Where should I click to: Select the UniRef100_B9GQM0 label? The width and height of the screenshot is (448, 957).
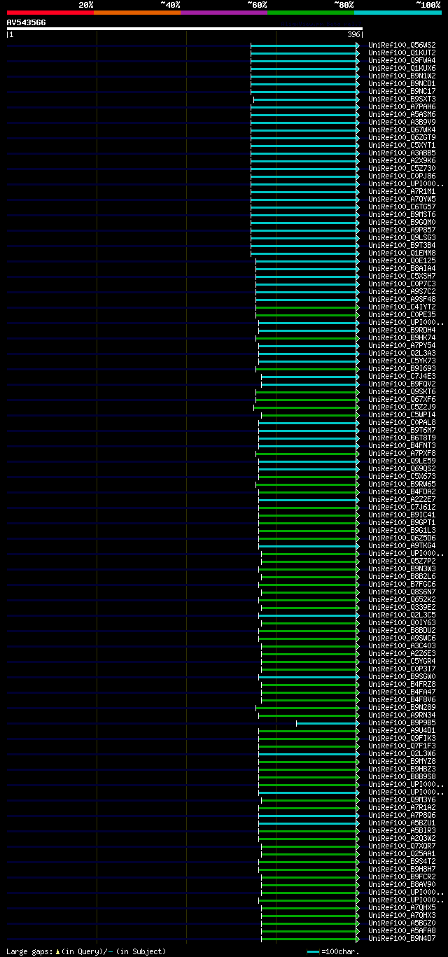[402, 222]
